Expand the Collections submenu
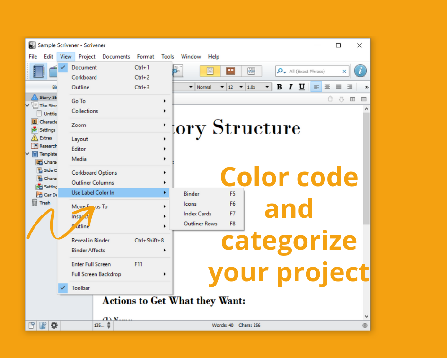Image resolution: width=447 pixels, height=358 pixels. (x=114, y=111)
